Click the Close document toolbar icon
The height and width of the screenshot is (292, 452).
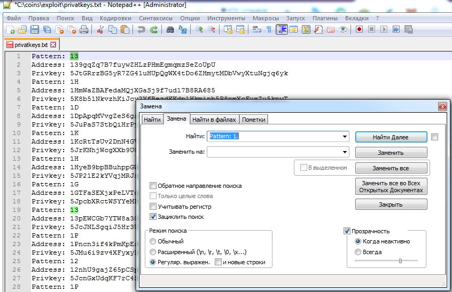point(60,29)
